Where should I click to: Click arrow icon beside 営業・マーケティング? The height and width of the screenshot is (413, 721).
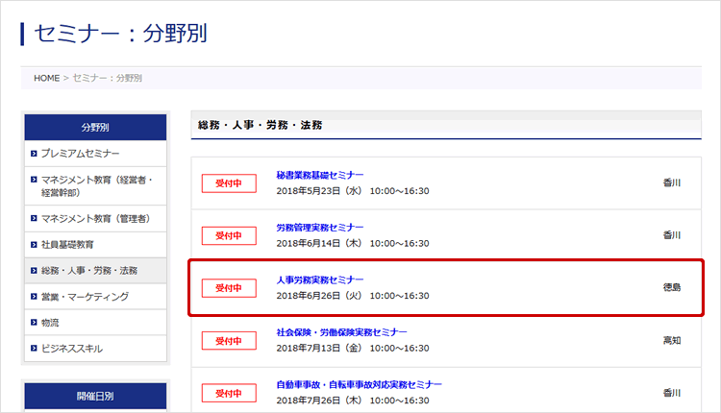pyautogui.click(x=34, y=297)
